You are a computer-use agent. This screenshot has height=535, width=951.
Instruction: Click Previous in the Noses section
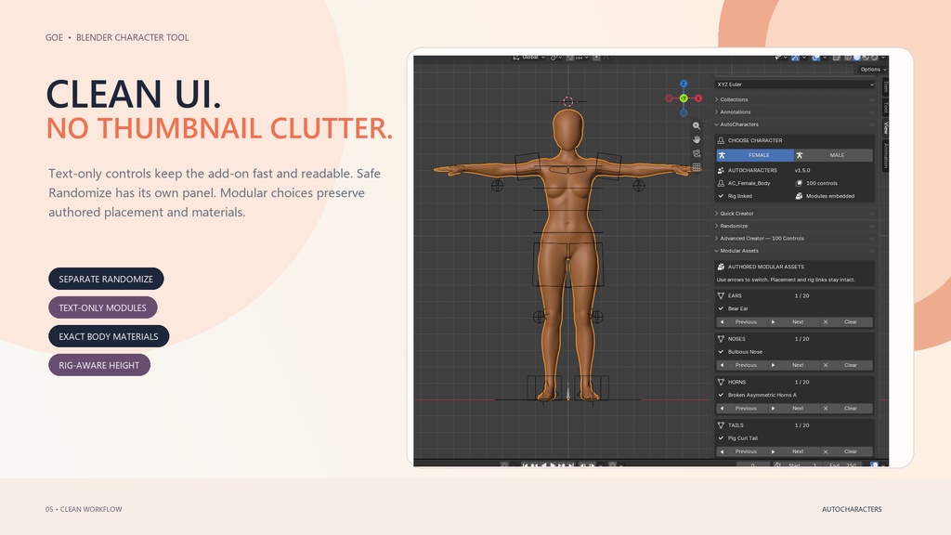[742, 365]
